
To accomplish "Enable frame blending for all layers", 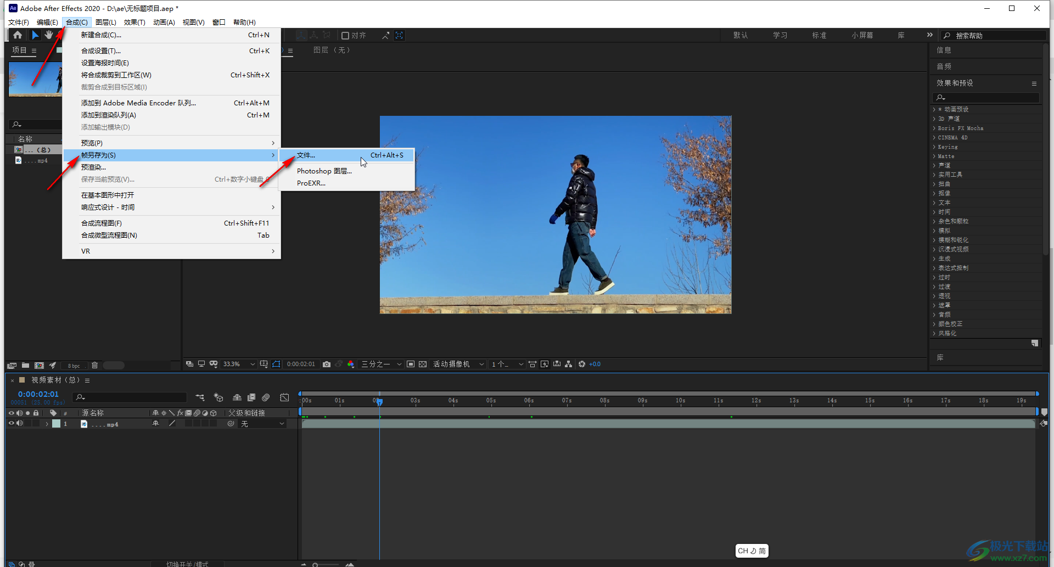I will tap(251, 397).
